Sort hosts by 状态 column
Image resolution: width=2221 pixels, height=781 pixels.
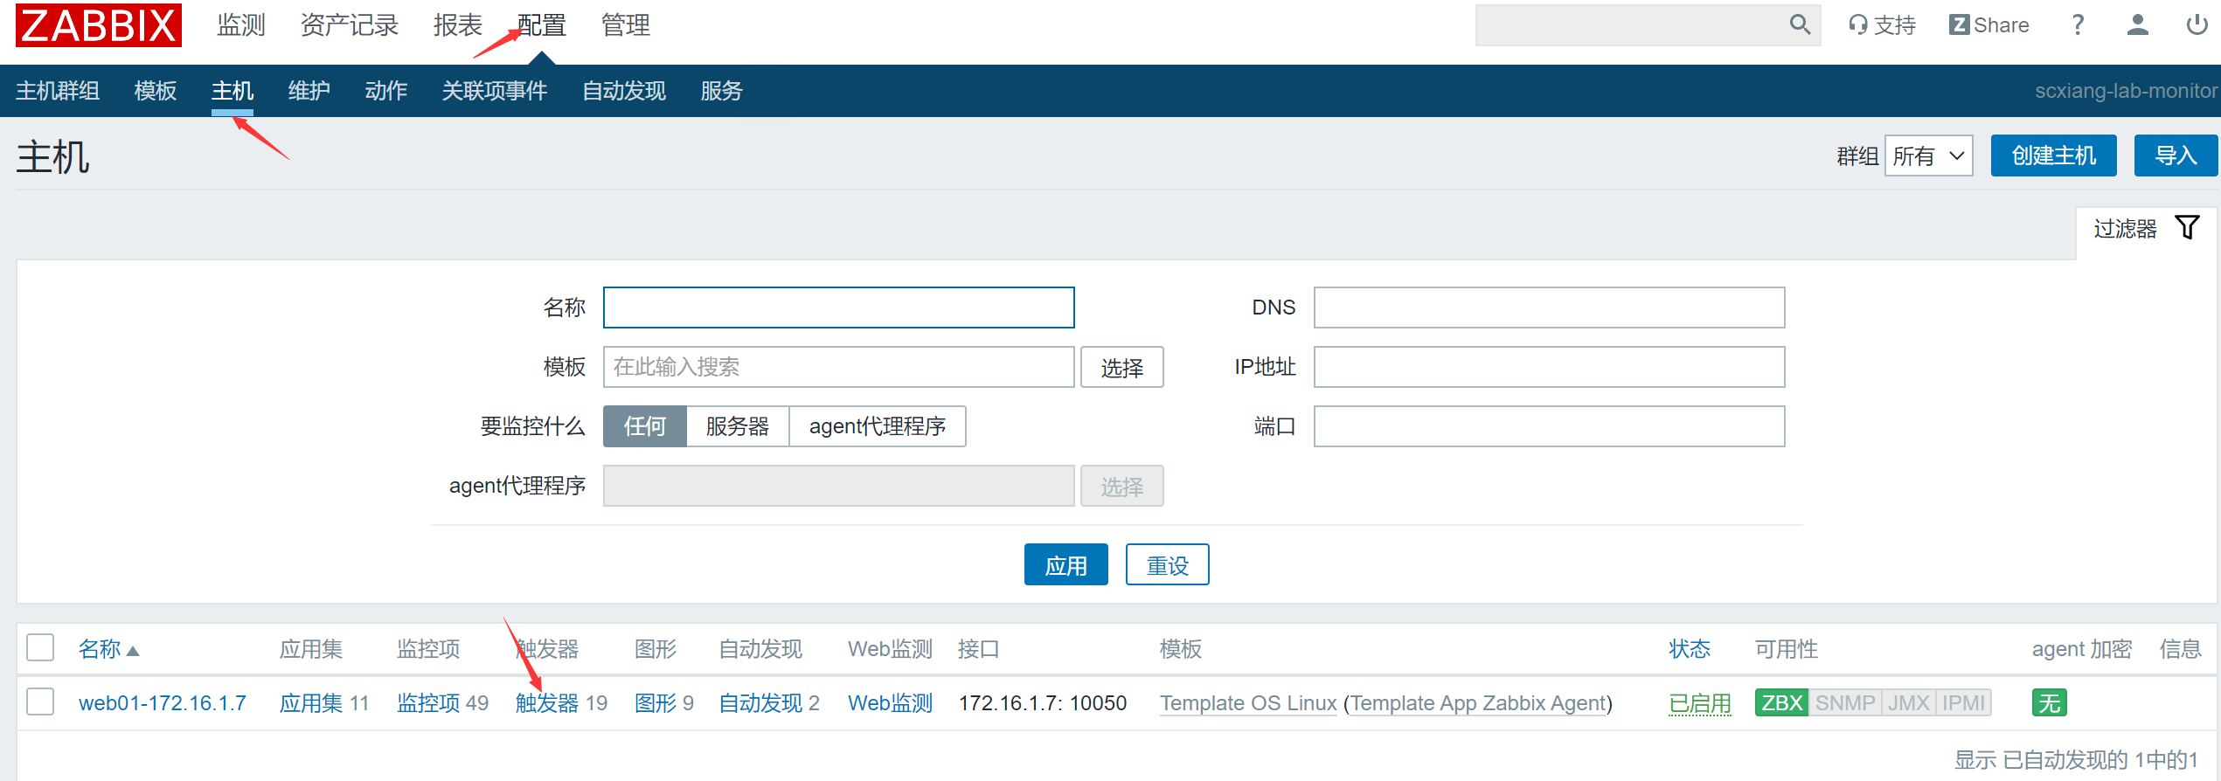[x=1690, y=648]
